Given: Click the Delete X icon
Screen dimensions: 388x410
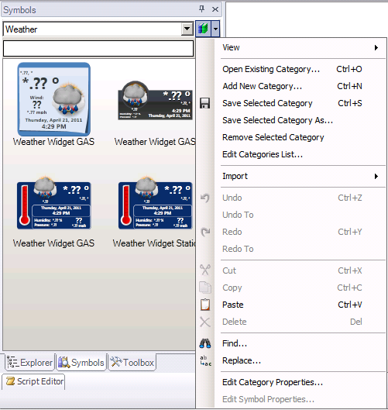Looking at the screenshot, I should point(205,322).
